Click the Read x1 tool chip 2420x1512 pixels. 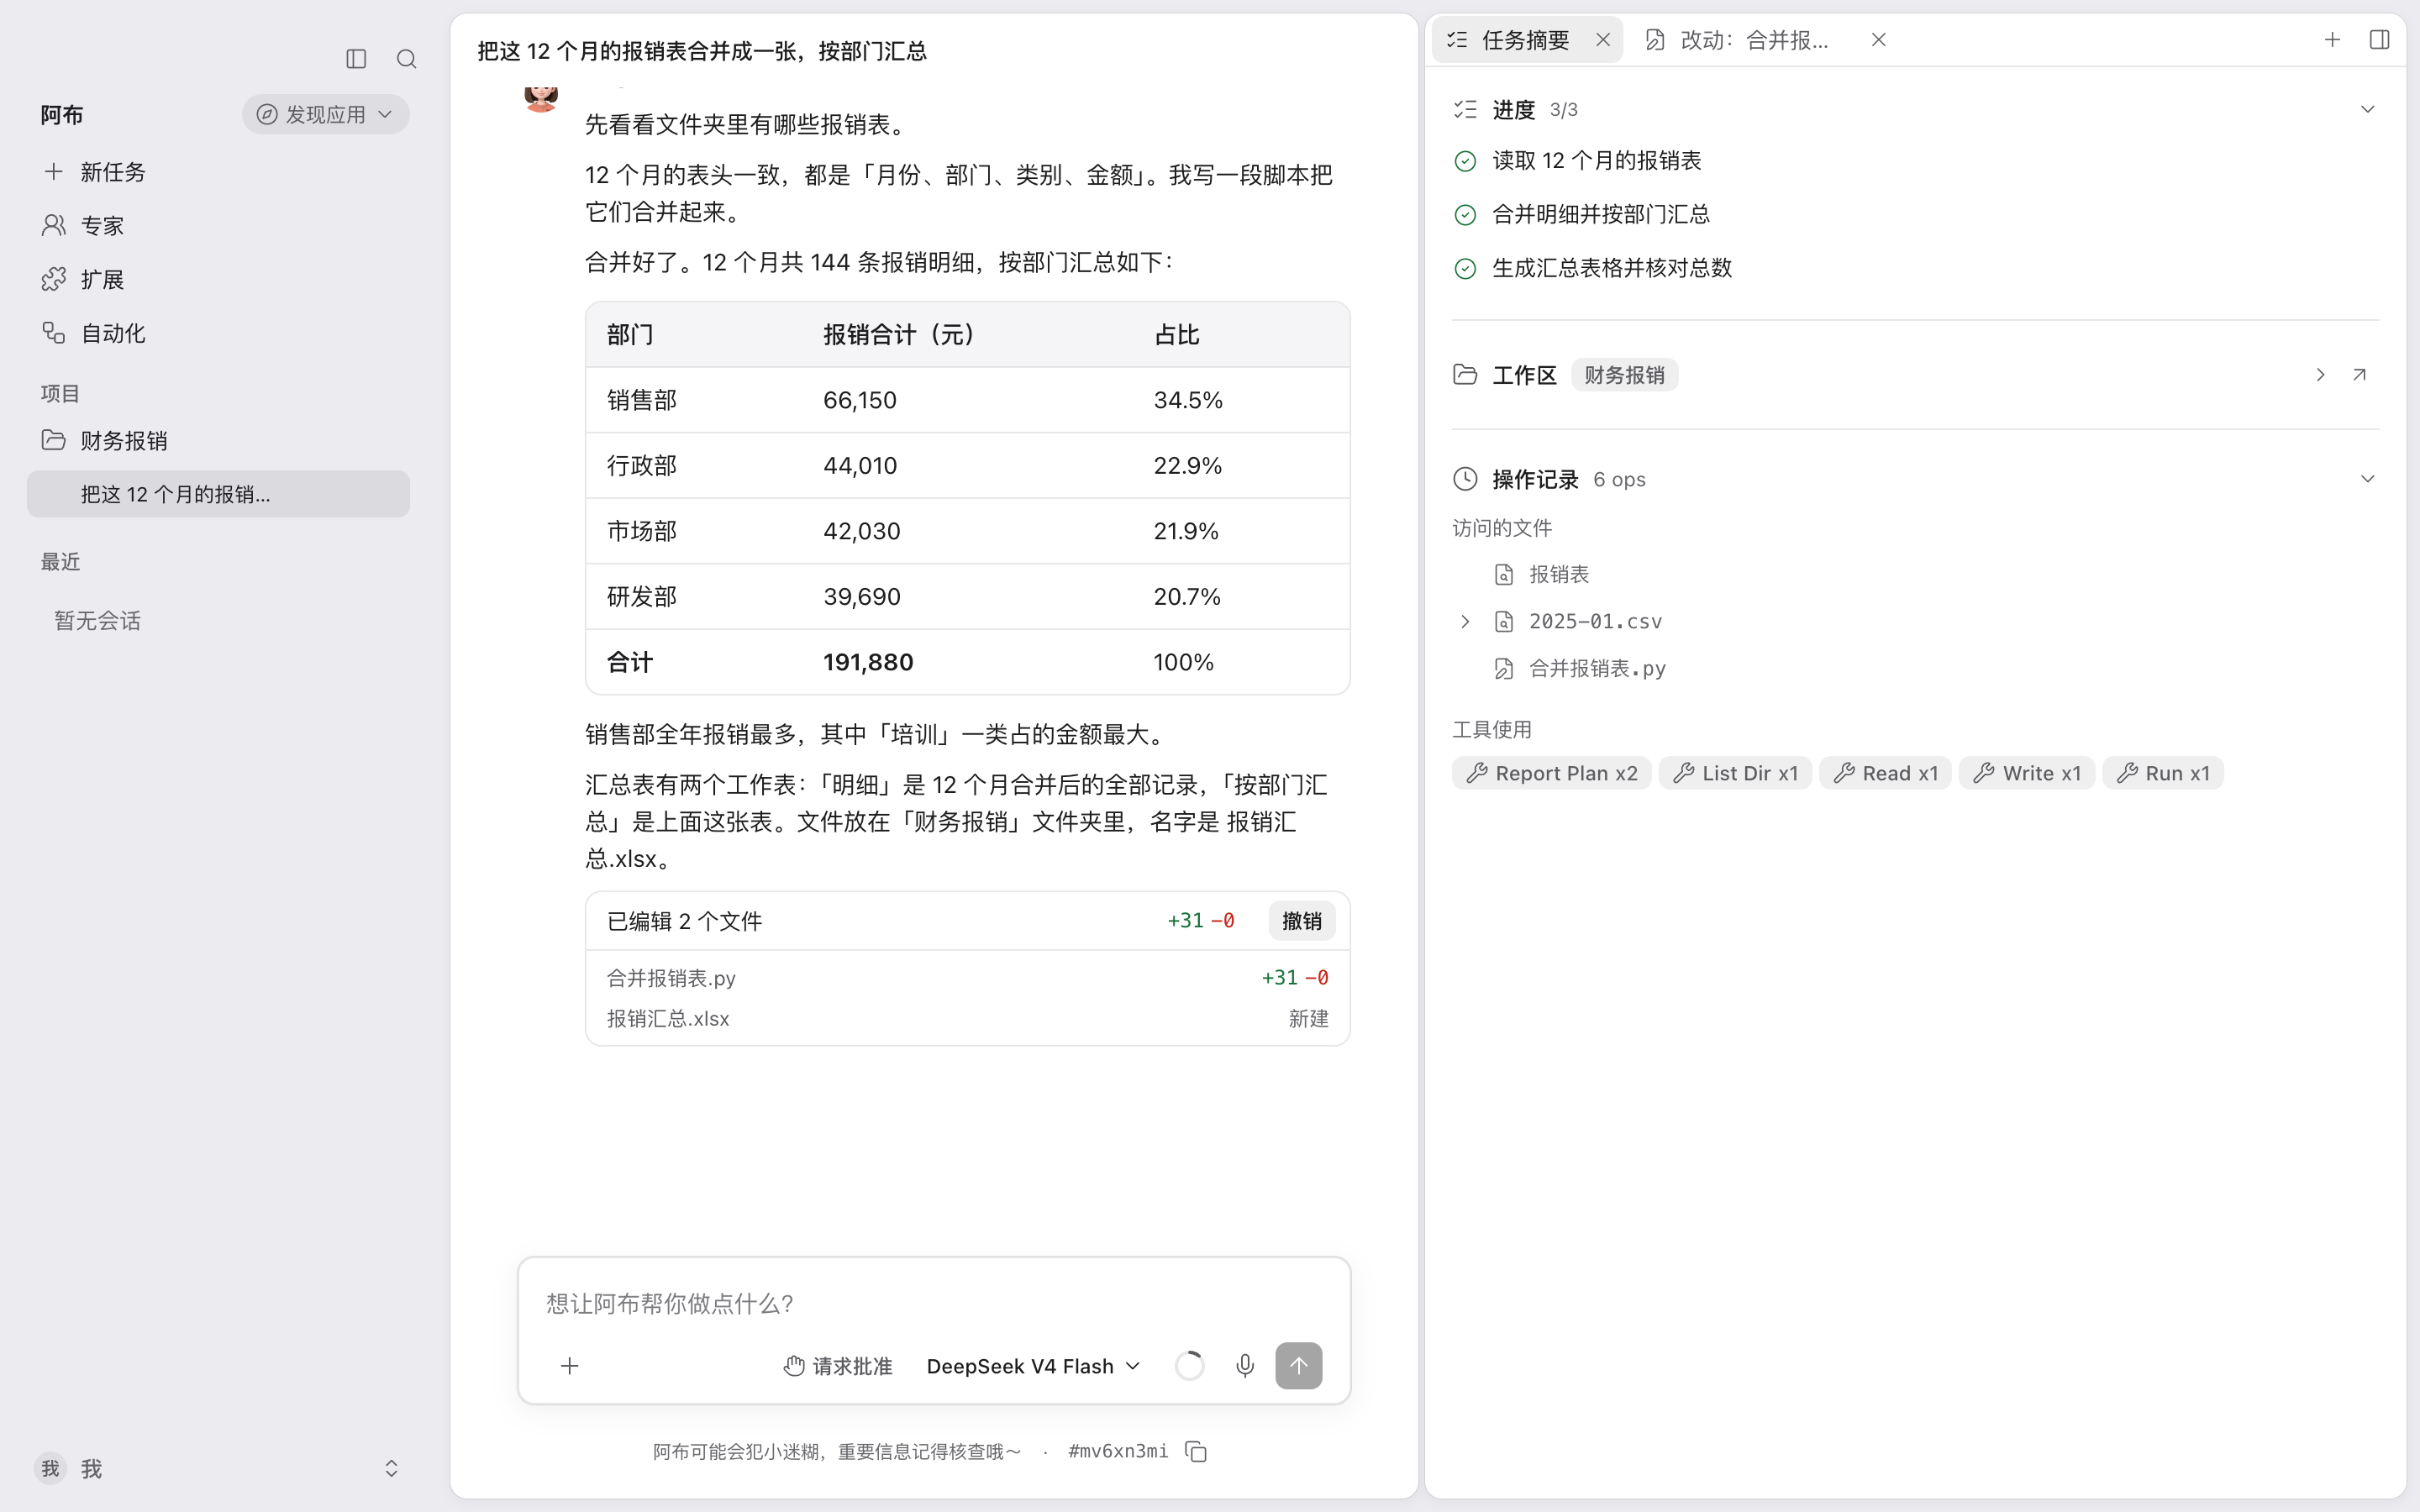tap(1885, 773)
